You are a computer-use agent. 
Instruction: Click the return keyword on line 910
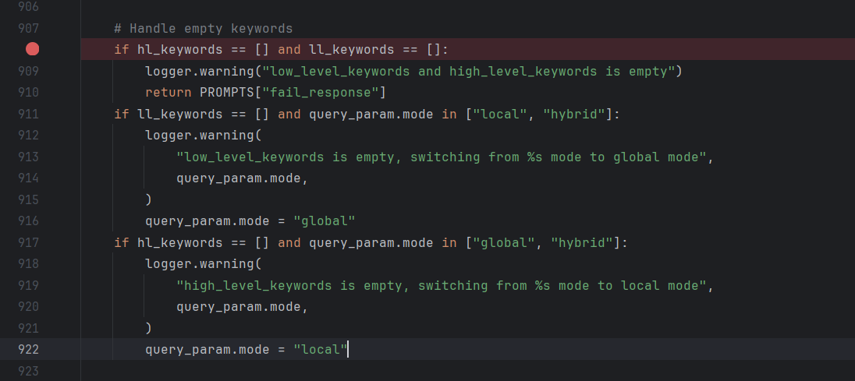point(169,93)
